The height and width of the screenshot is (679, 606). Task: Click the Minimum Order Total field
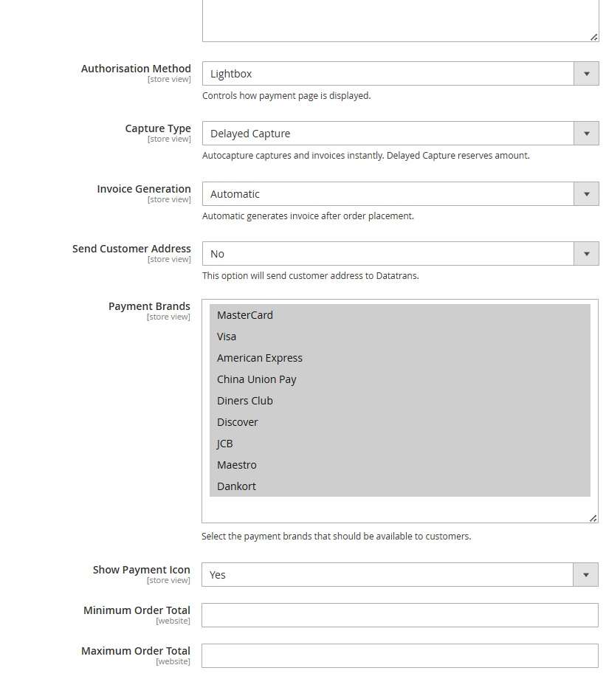399,616
